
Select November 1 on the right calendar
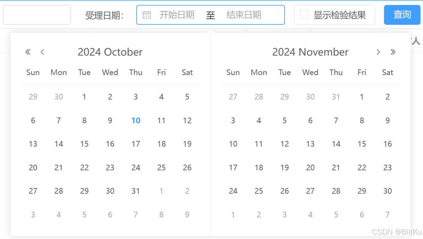362,97
